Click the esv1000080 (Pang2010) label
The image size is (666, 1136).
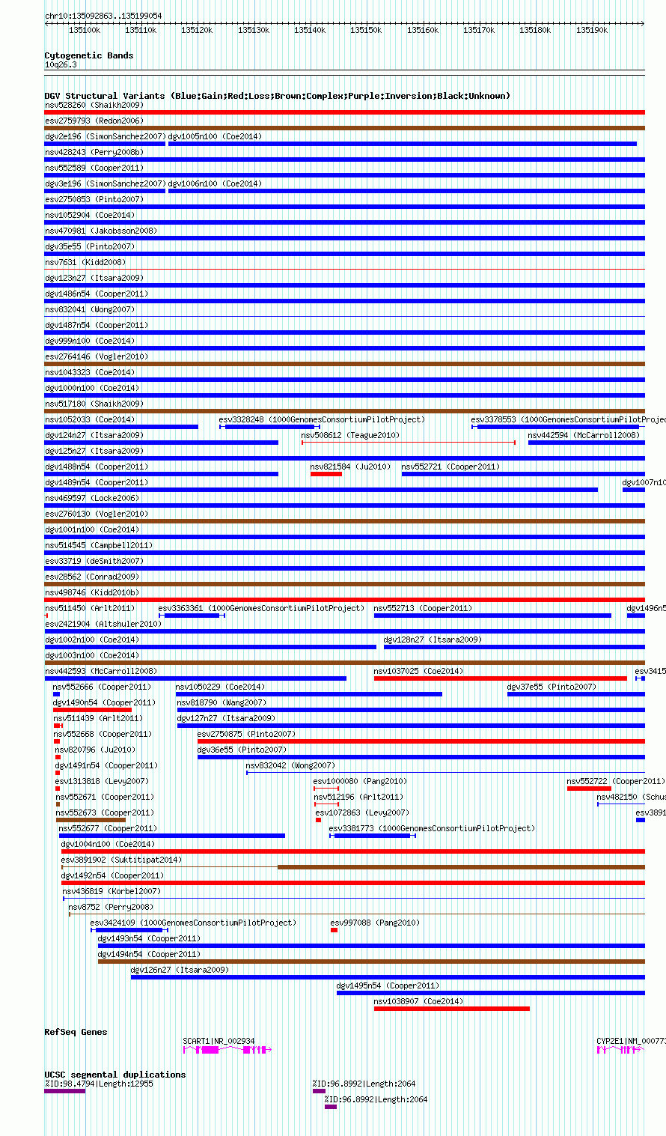pos(360,781)
